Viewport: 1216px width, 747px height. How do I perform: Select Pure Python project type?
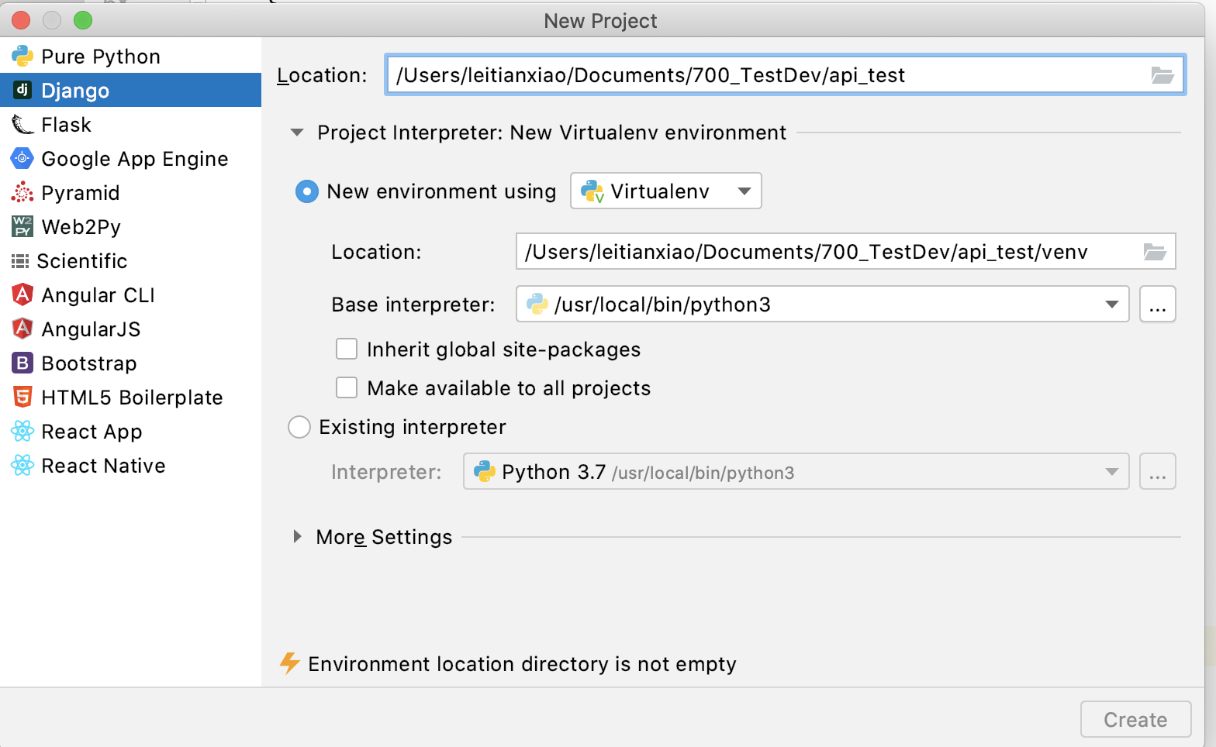pyautogui.click(x=101, y=57)
